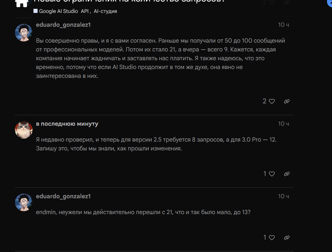Open the Google AI Studio category
The image size is (332, 252).
click(x=56, y=11)
